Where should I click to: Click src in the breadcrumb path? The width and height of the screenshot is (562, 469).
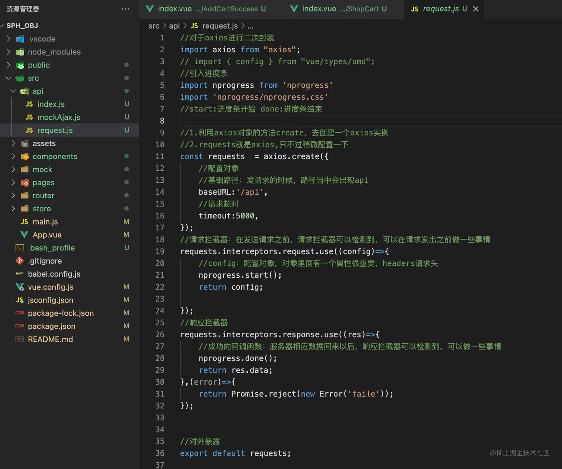[x=154, y=26]
